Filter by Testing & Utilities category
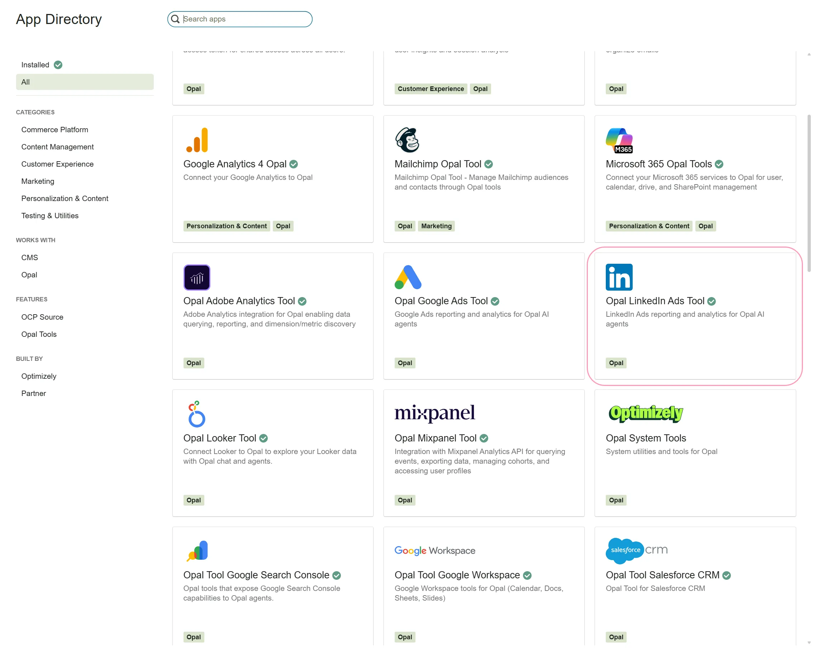The width and height of the screenshot is (823, 664). click(x=50, y=216)
